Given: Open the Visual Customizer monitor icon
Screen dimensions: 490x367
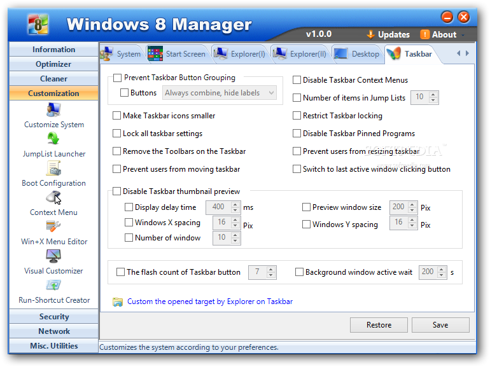Looking at the screenshot, I should click(x=53, y=256).
